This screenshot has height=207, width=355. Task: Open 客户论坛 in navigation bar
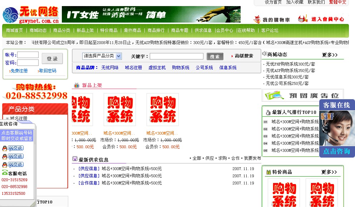coord(270,30)
